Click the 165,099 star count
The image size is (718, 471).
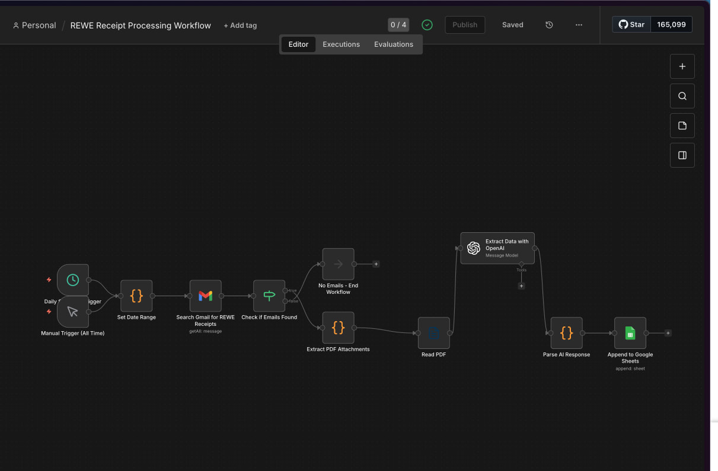pos(671,24)
